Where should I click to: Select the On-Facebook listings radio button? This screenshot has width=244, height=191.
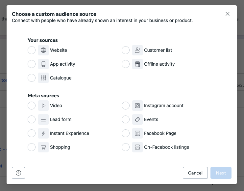[126, 147]
